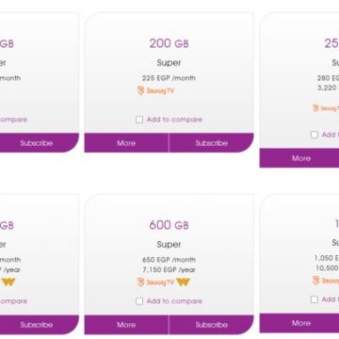Viewport: 339px width, 339px height.
Task: Check the compare box on the bottom-right card
Action: [315, 299]
